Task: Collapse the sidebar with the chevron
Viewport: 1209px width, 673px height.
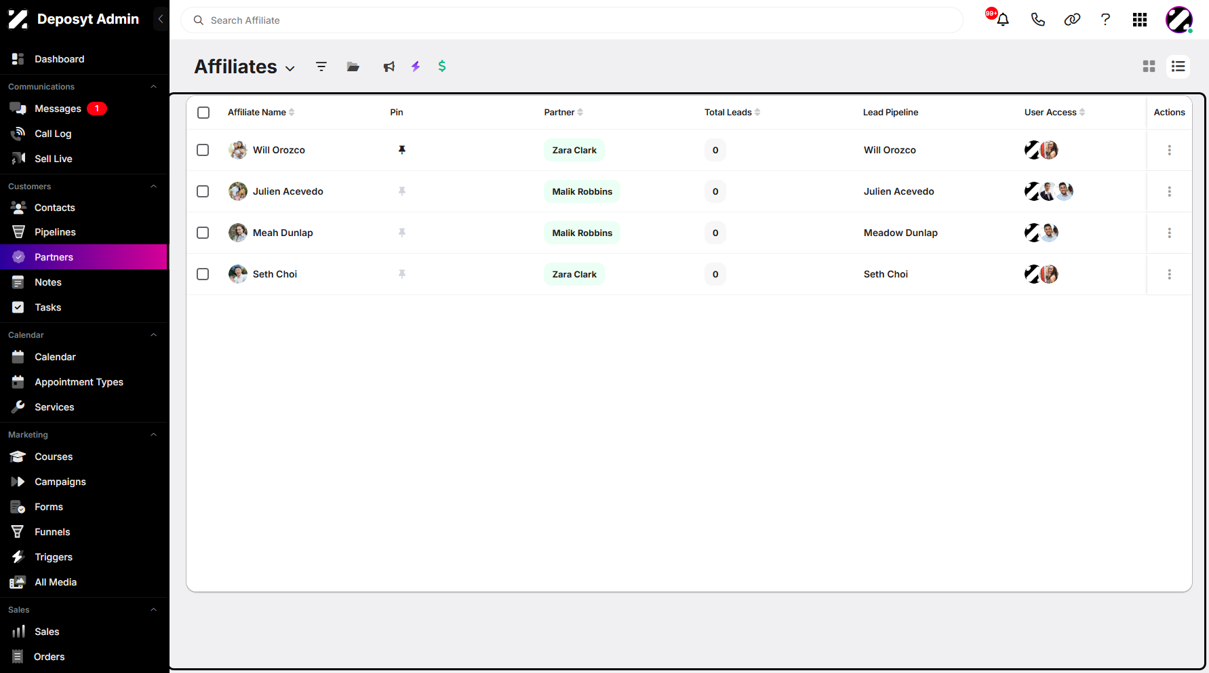Action: tap(161, 19)
